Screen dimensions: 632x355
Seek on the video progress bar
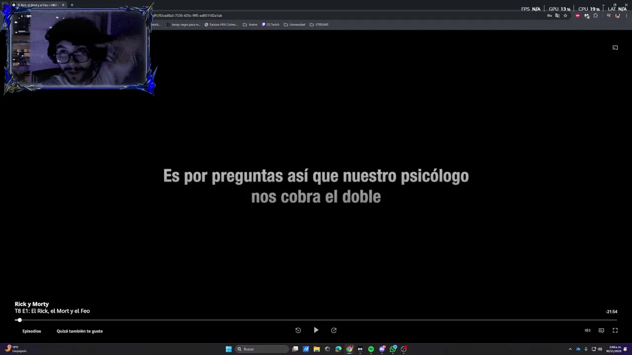tap(316, 320)
